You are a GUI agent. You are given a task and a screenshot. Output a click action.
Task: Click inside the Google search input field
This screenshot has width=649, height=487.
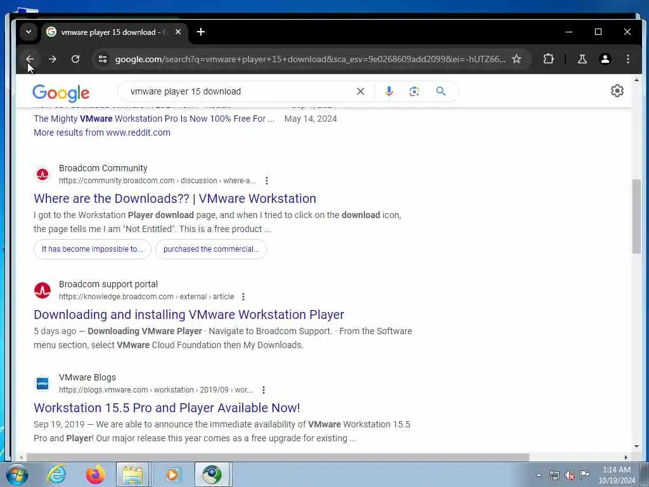tap(240, 91)
